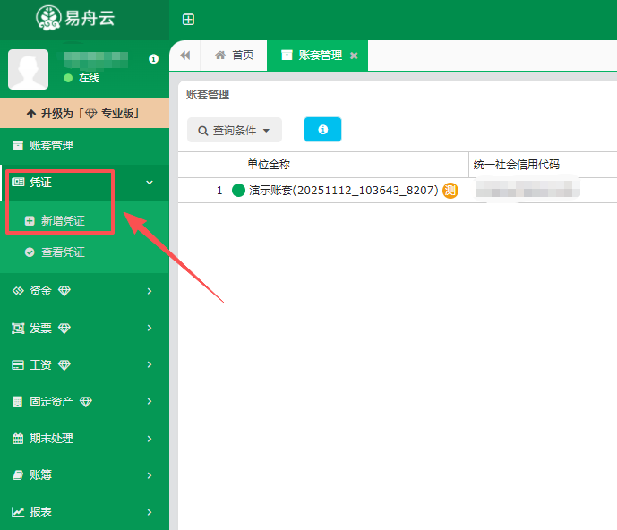Screen dimensions: 617x530
Task: Click the blue info button
Action: point(322,130)
